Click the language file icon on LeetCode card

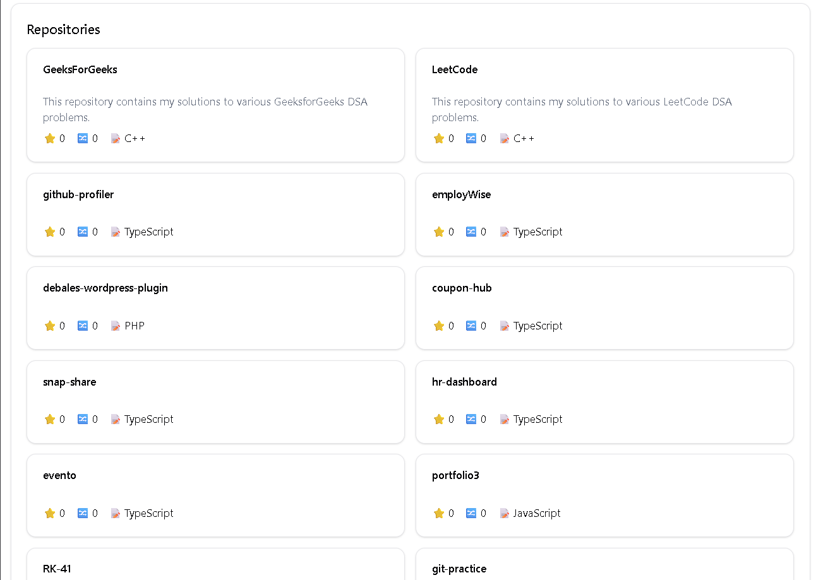[505, 138]
